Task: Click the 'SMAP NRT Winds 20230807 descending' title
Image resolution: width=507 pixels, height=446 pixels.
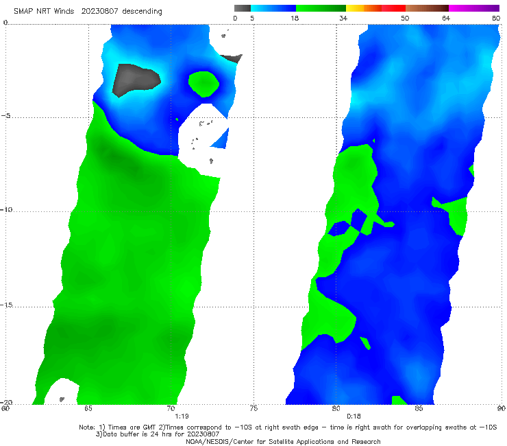Action: 88,12
